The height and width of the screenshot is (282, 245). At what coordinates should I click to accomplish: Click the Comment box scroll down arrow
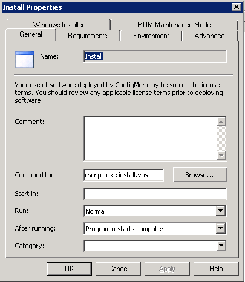coord(221,156)
